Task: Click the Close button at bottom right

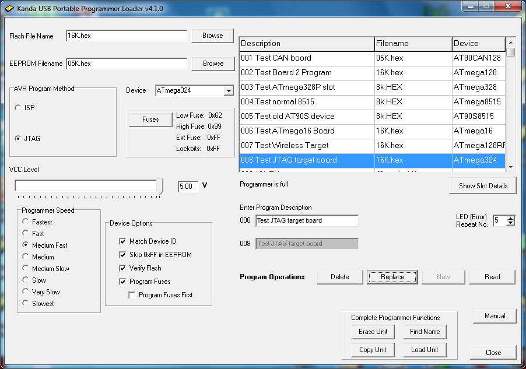Action: tap(493, 353)
